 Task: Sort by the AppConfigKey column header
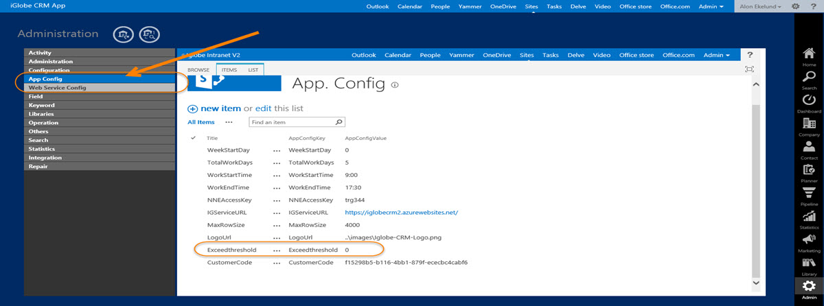point(306,138)
